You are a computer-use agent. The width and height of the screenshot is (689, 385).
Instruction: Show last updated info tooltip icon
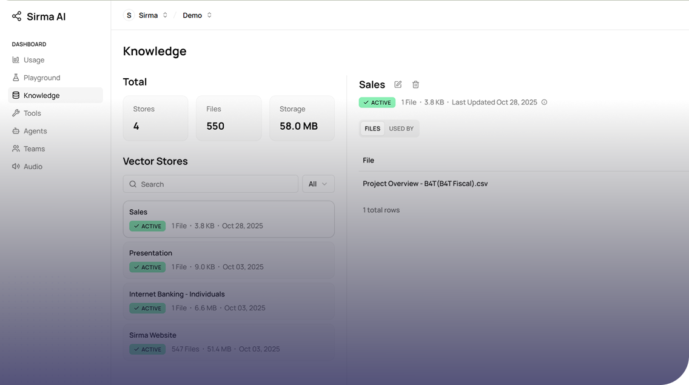544,102
